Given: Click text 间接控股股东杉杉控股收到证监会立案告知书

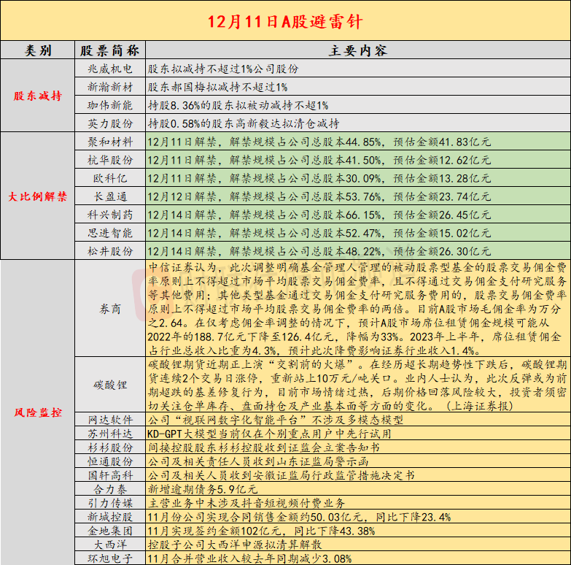Looking at the screenshot, I should (x=264, y=447).
